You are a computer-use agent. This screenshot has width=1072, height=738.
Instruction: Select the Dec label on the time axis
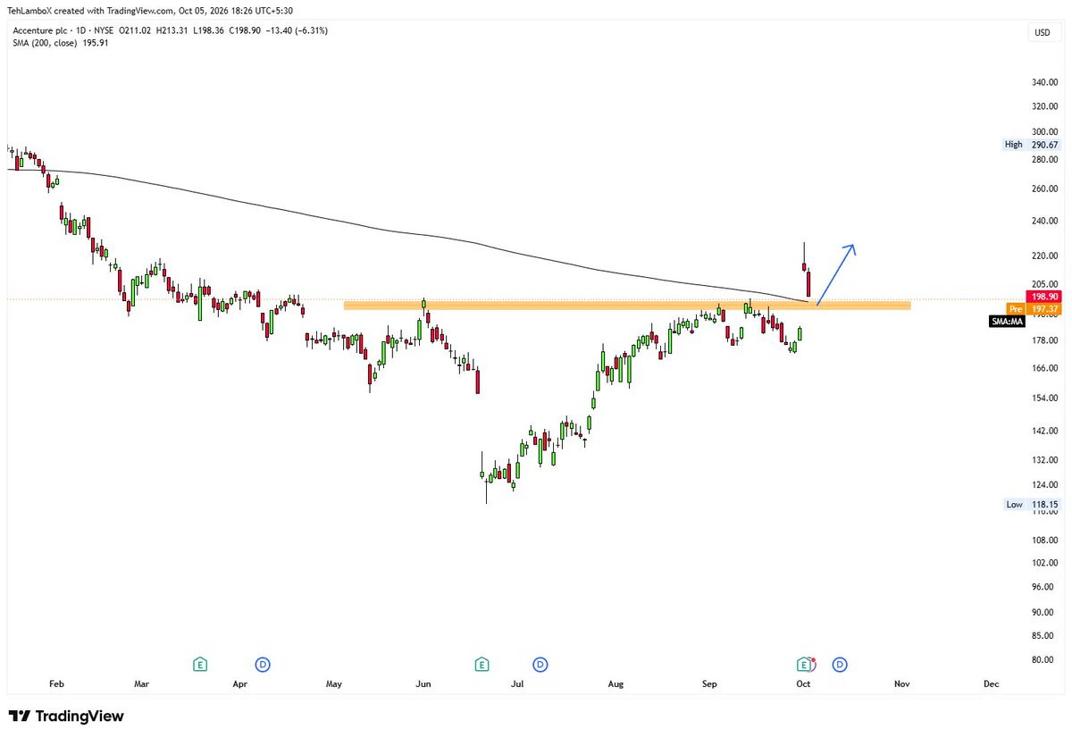[x=991, y=684]
